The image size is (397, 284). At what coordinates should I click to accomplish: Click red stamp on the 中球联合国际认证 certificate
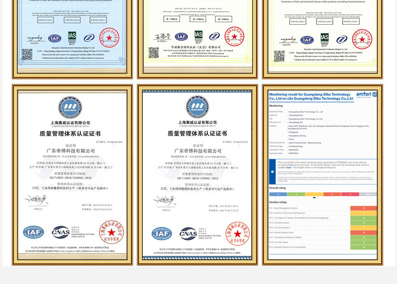[x=235, y=36]
